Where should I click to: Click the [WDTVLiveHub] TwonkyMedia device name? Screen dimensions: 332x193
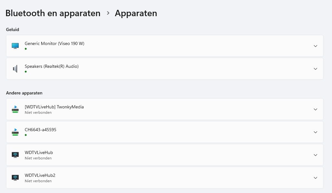(54, 107)
